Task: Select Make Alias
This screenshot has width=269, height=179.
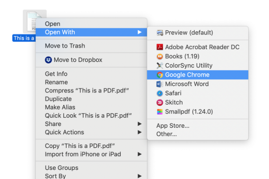Action: point(91,107)
